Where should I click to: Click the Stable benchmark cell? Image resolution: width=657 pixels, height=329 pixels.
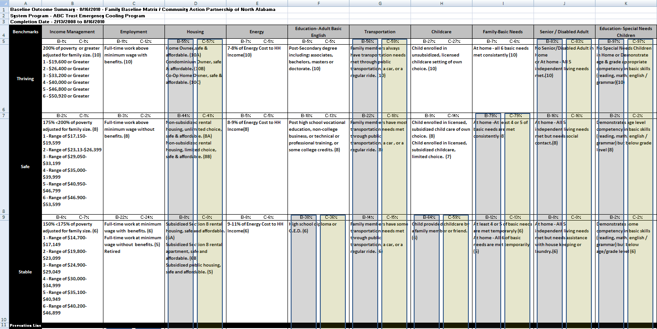(x=25, y=272)
